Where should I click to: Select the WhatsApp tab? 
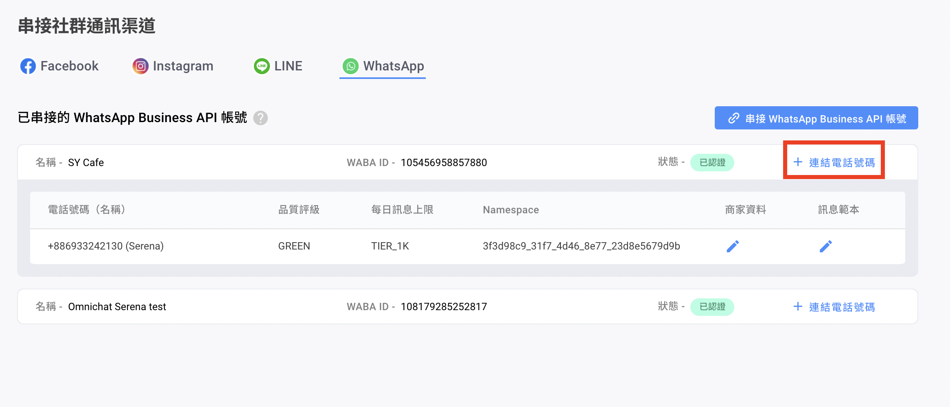pos(393,66)
